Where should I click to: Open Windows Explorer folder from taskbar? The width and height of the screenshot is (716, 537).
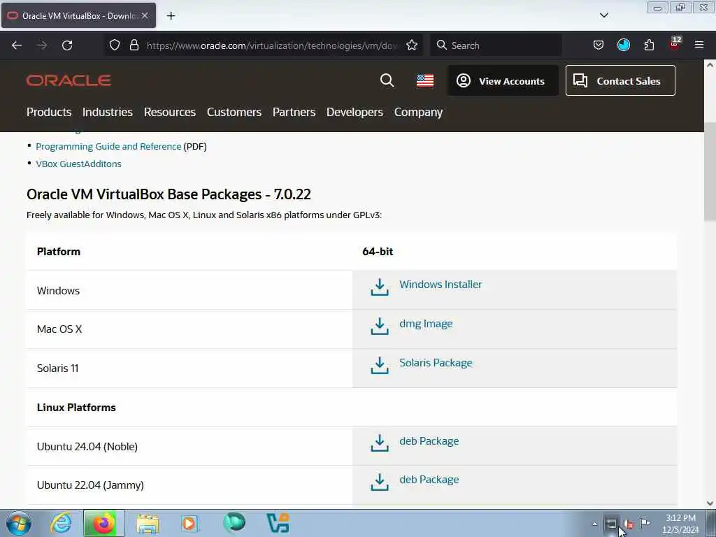click(148, 524)
